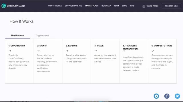Click the 2. SIGN IN step title

(42, 46)
